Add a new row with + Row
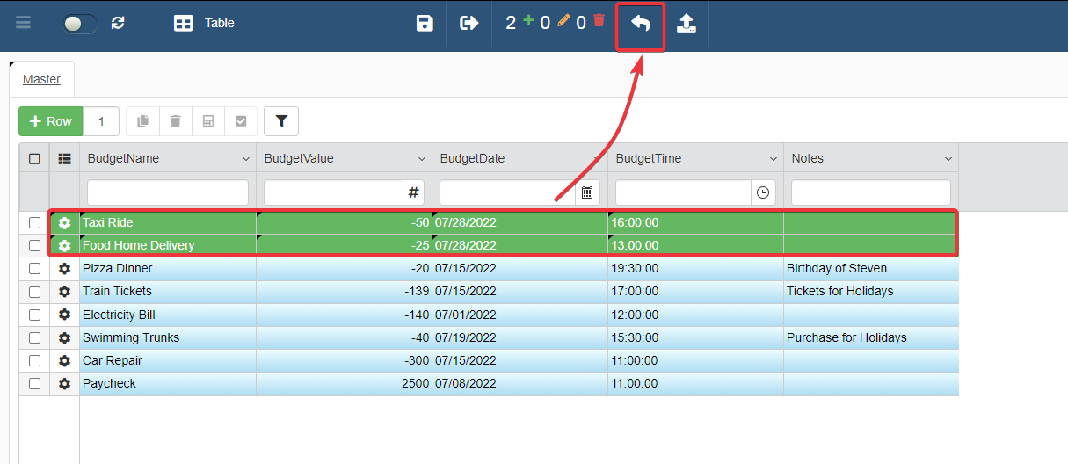This screenshot has width=1068, height=464. [51, 121]
